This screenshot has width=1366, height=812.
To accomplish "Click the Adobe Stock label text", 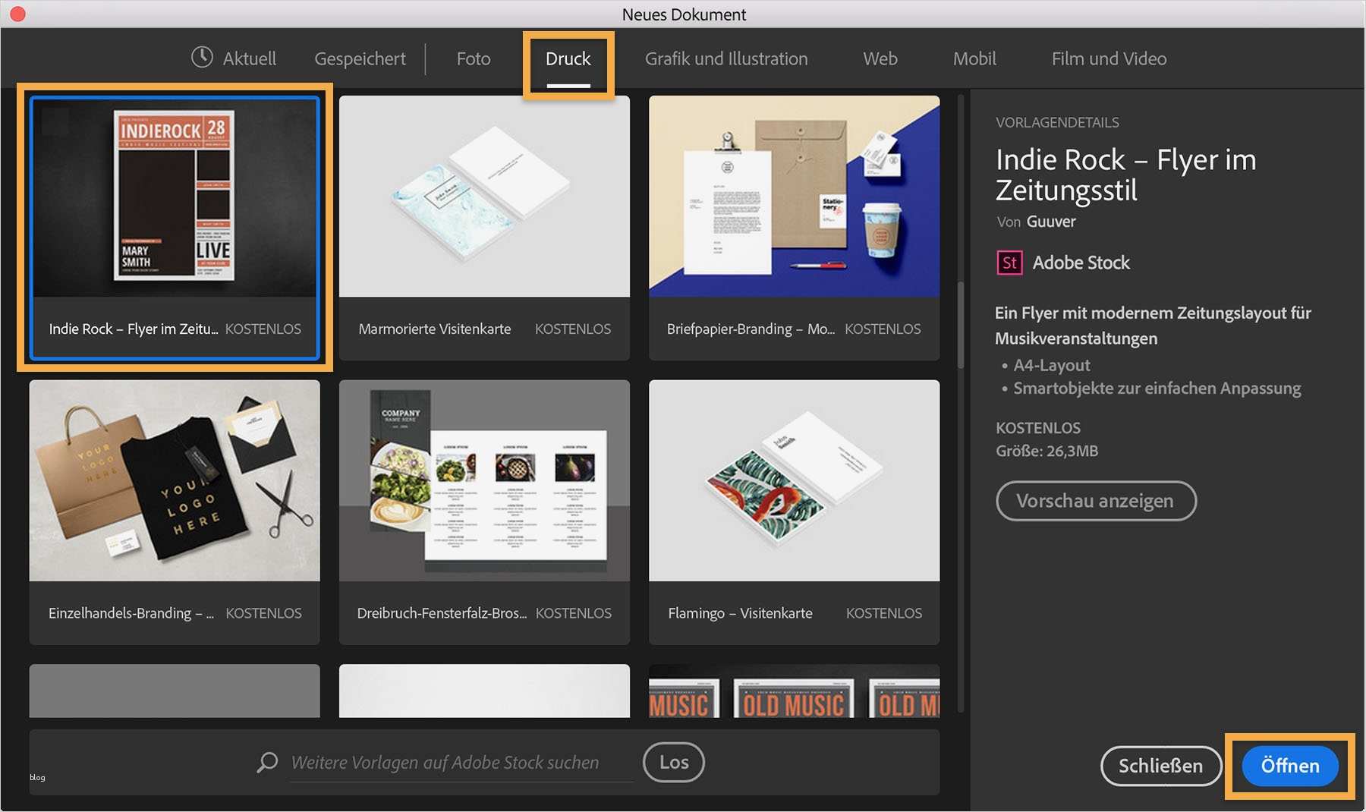I will [1081, 263].
